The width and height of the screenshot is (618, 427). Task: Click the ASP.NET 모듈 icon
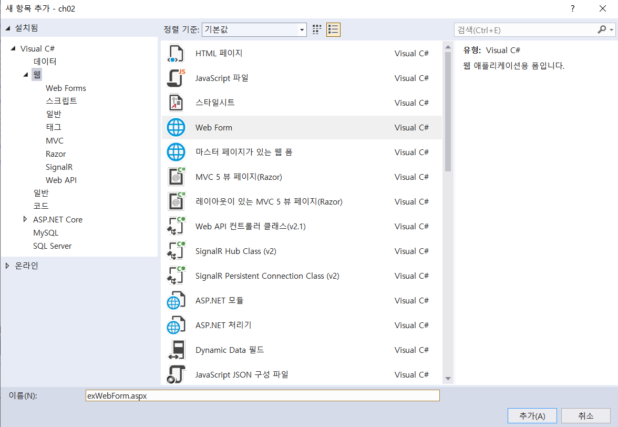[x=176, y=300]
